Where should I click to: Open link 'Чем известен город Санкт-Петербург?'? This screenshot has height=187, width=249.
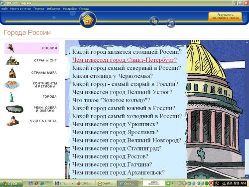(x=124, y=60)
